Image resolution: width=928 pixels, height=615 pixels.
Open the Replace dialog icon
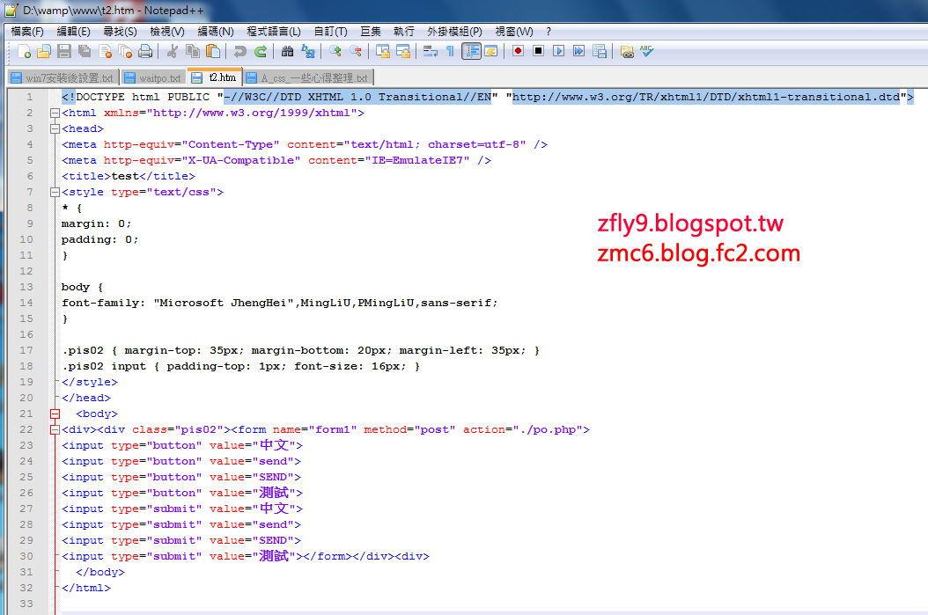(x=308, y=51)
